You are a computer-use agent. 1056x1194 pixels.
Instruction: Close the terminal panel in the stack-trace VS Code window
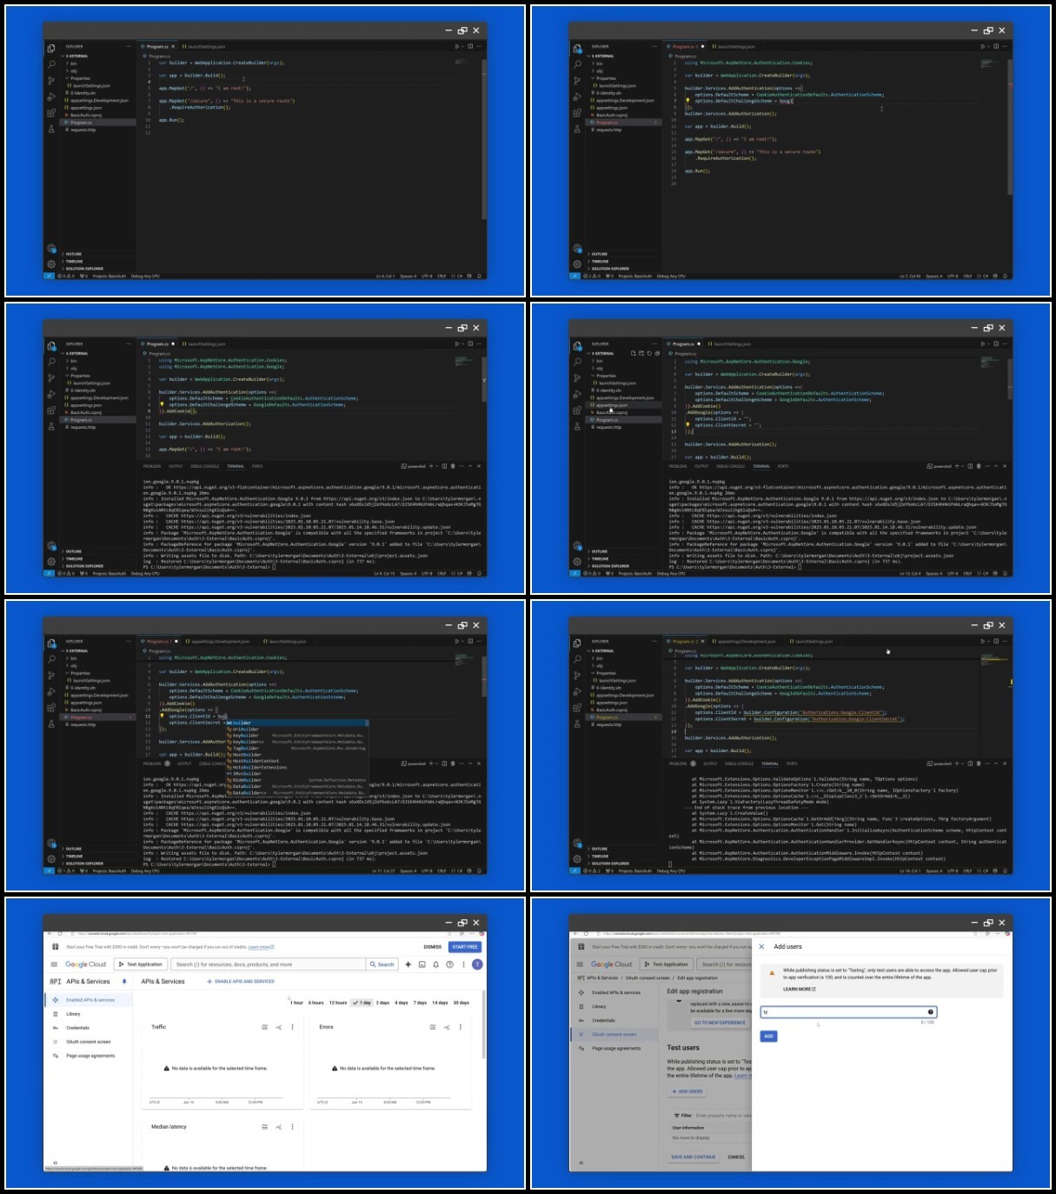1005,764
